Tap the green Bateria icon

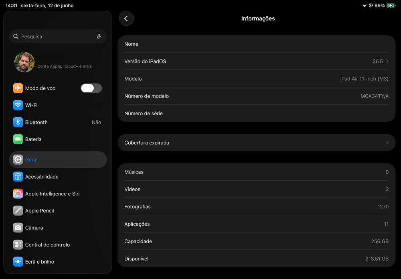(18, 139)
